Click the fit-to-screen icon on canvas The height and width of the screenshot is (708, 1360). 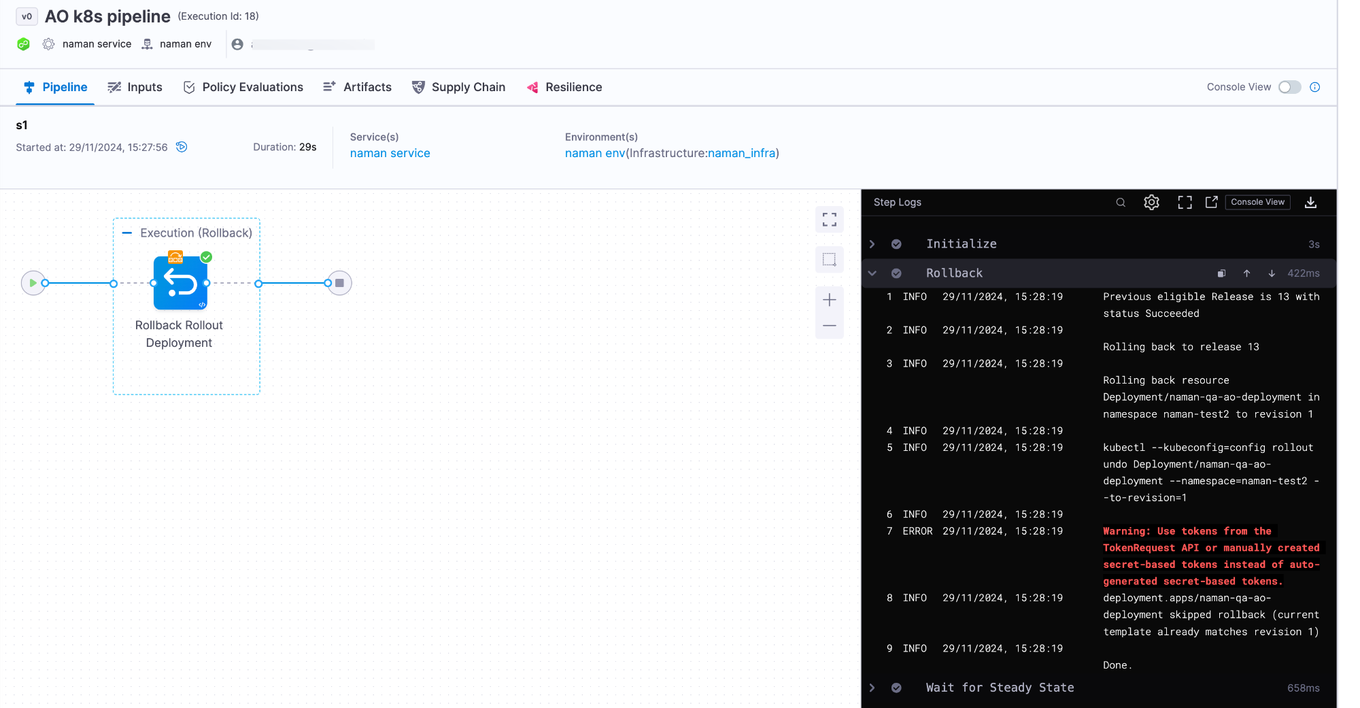coord(829,220)
